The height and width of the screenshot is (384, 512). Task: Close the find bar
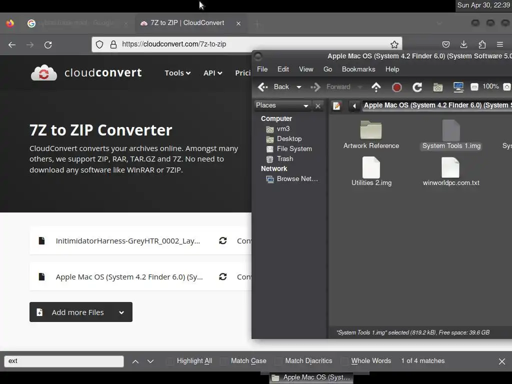click(502, 361)
